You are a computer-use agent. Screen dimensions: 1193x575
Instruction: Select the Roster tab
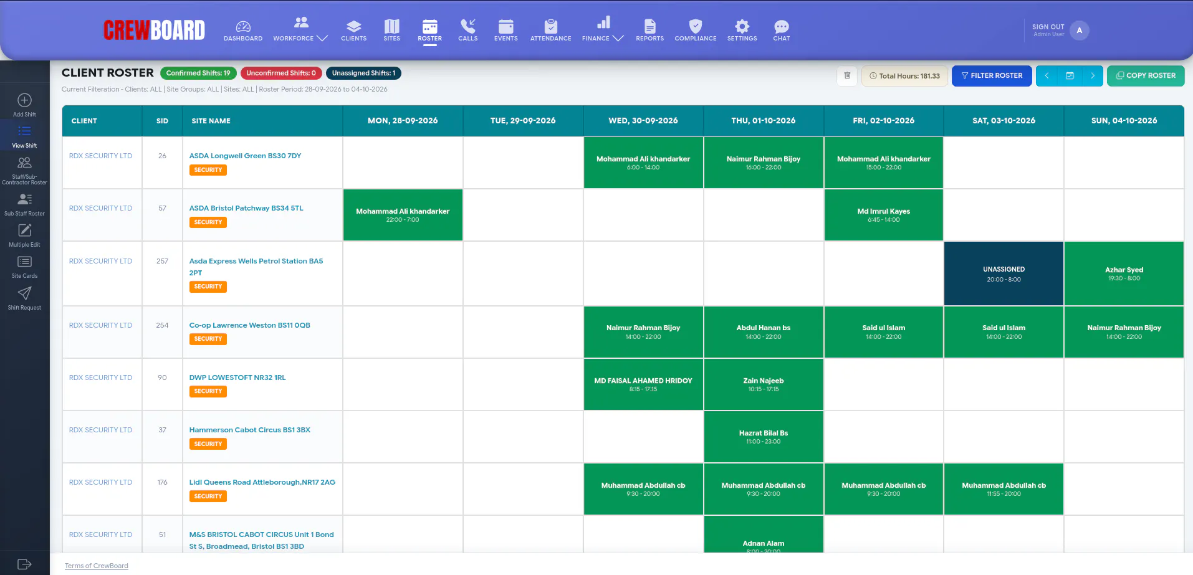click(429, 31)
